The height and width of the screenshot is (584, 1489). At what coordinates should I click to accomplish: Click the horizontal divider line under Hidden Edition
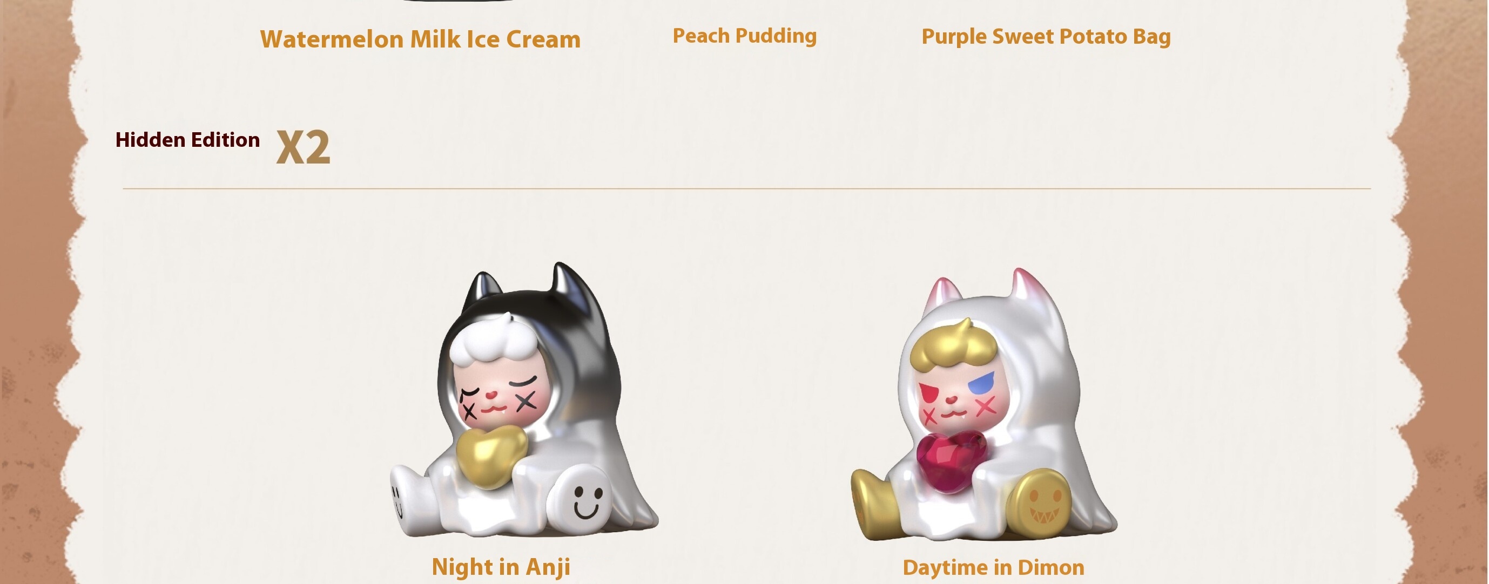(747, 188)
